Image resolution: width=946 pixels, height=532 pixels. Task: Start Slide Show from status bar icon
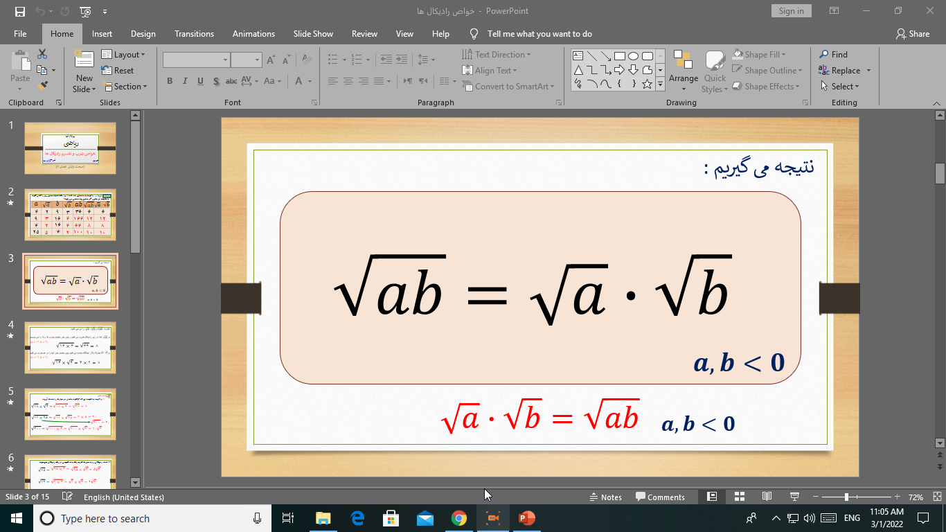[x=794, y=497]
